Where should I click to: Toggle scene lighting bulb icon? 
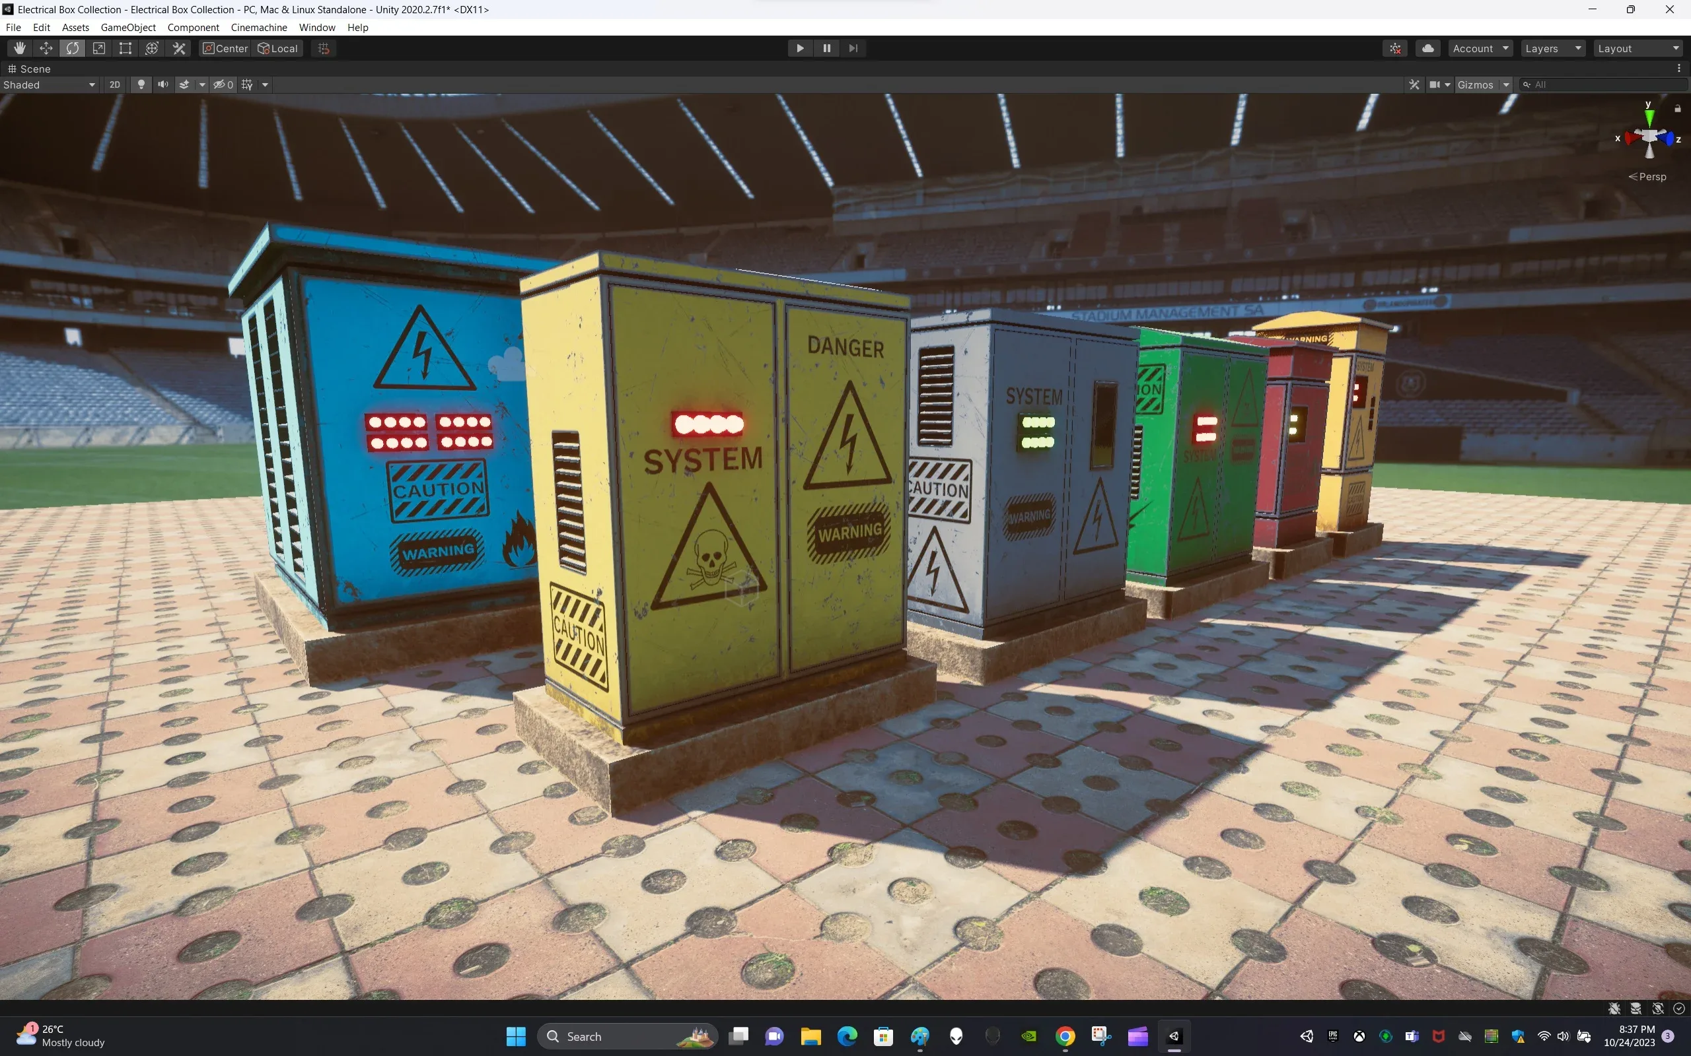click(141, 84)
